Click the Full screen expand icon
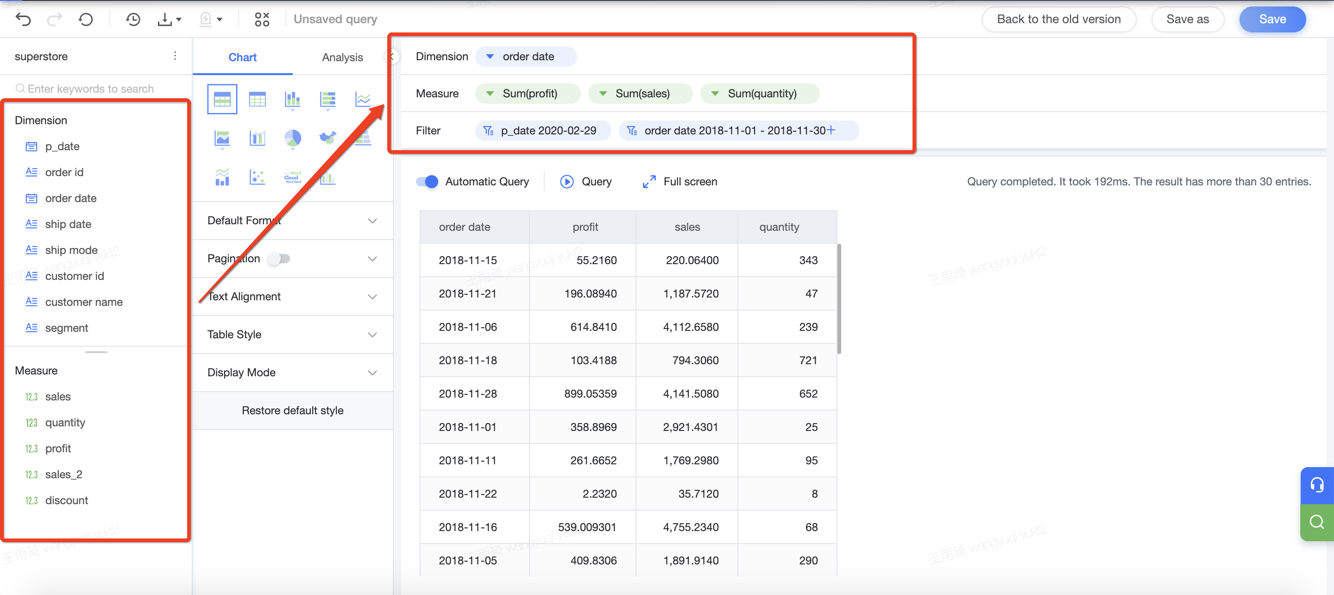Image resolution: width=1334 pixels, height=595 pixels. point(649,181)
